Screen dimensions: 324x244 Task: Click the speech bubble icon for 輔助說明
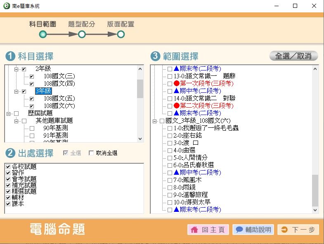239,230
